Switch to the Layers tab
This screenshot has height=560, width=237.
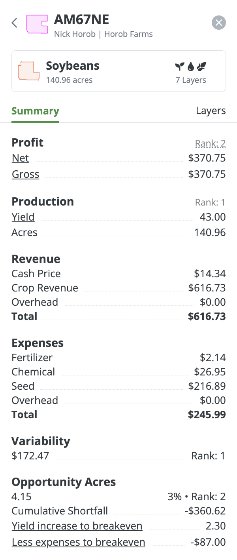point(211,111)
